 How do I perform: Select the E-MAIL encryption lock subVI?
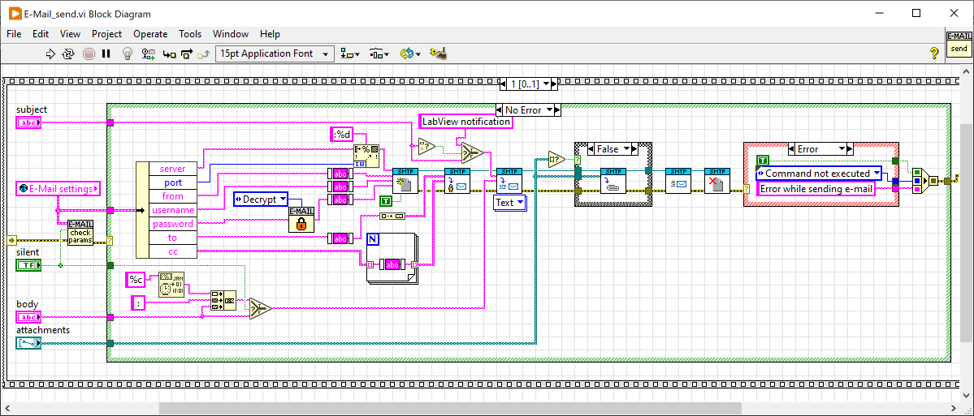click(301, 220)
